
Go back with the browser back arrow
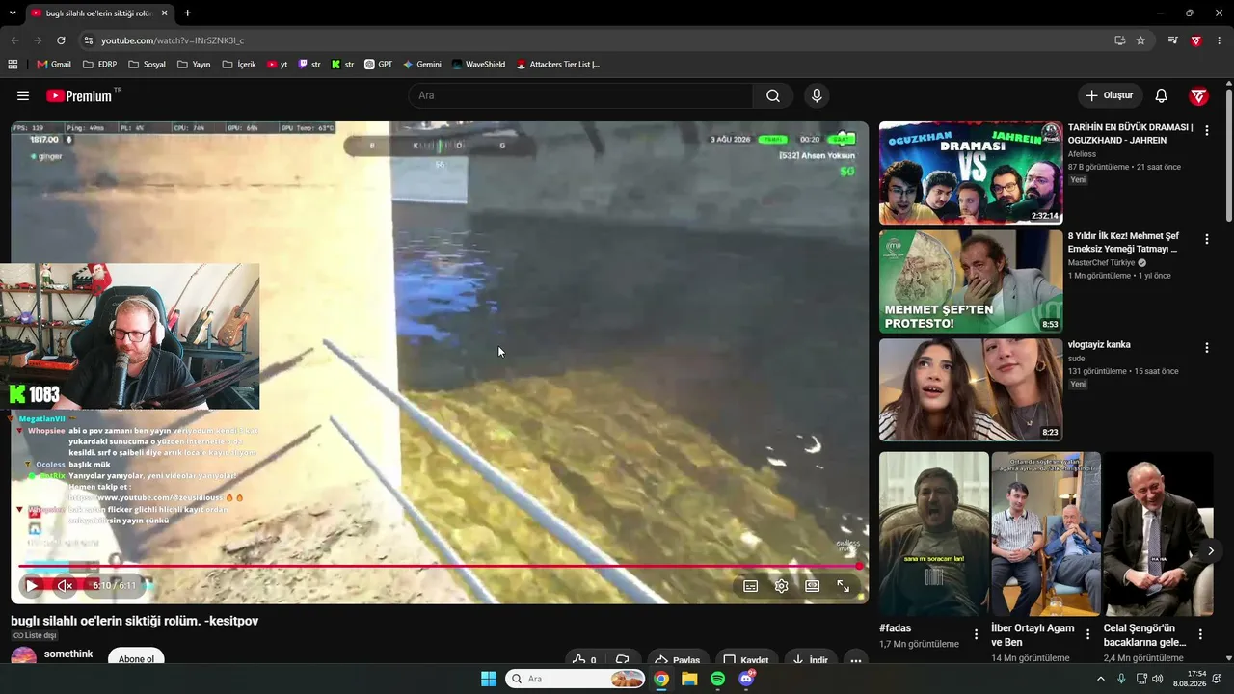pos(13,40)
